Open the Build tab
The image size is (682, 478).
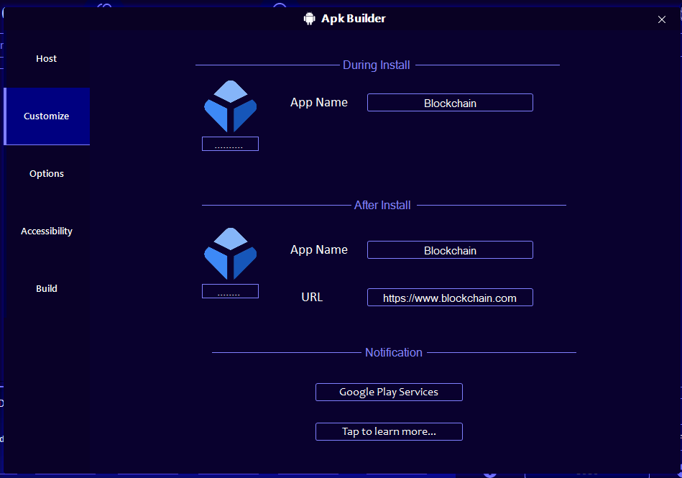click(47, 289)
